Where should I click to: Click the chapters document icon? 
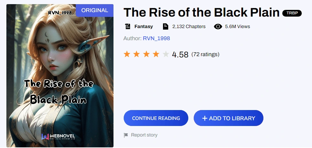point(165,26)
